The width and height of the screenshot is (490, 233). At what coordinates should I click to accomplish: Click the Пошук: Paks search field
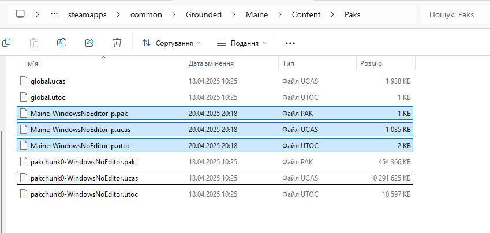456,14
